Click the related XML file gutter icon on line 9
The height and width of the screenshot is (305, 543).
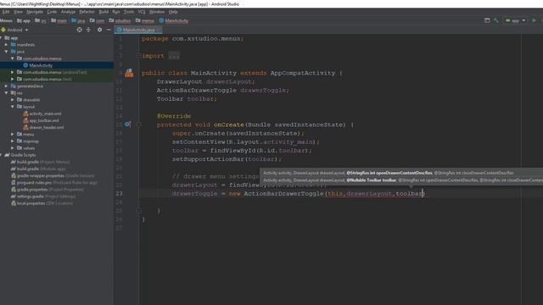pyautogui.click(x=129, y=73)
